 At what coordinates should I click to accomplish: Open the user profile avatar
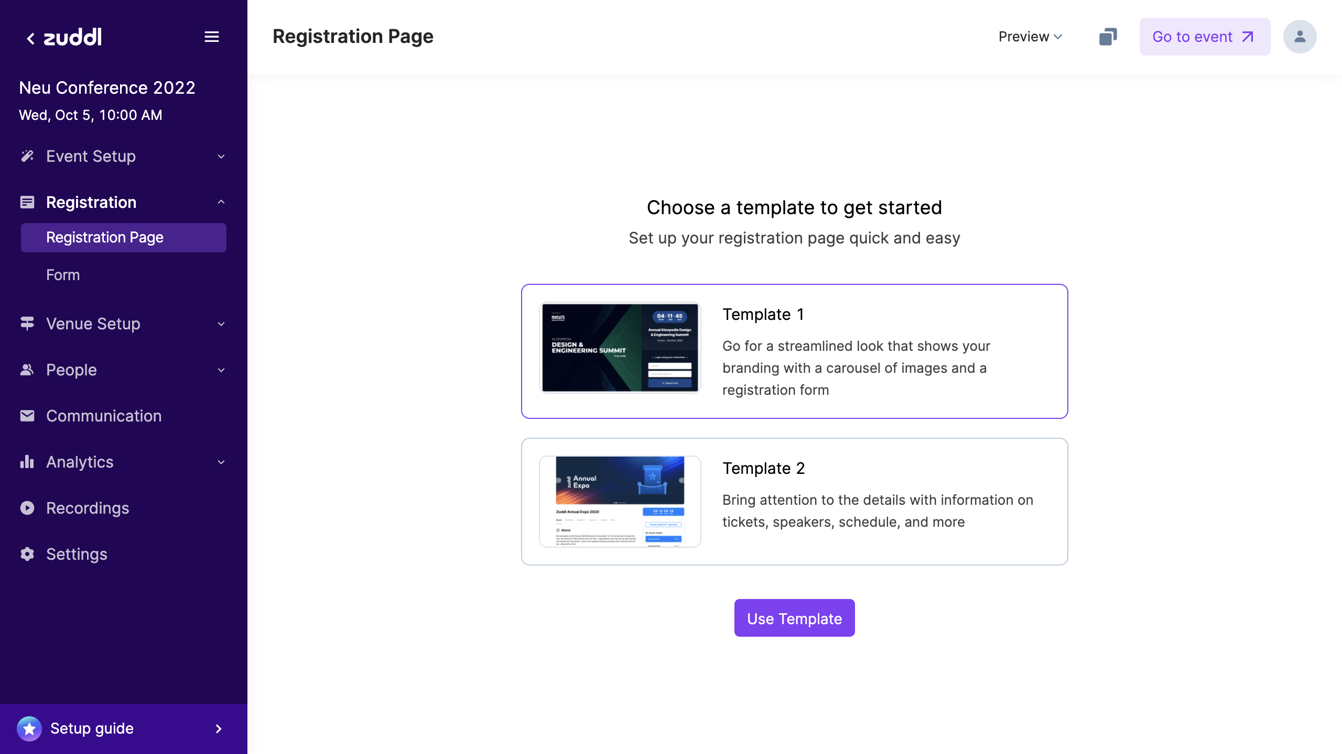pos(1300,37)
